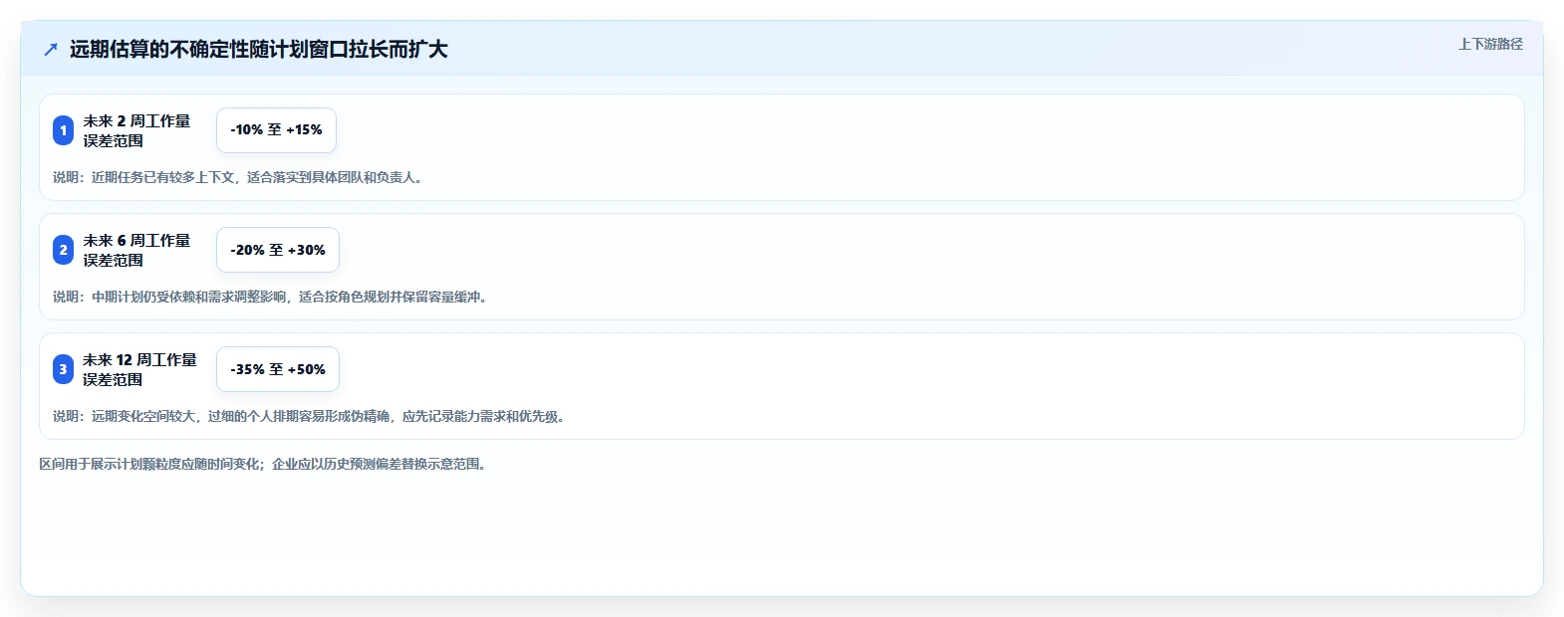Click the footer text 区间用于展示计划颗粒度
The width and height of the screenshot is (1564, 617).
263,464
